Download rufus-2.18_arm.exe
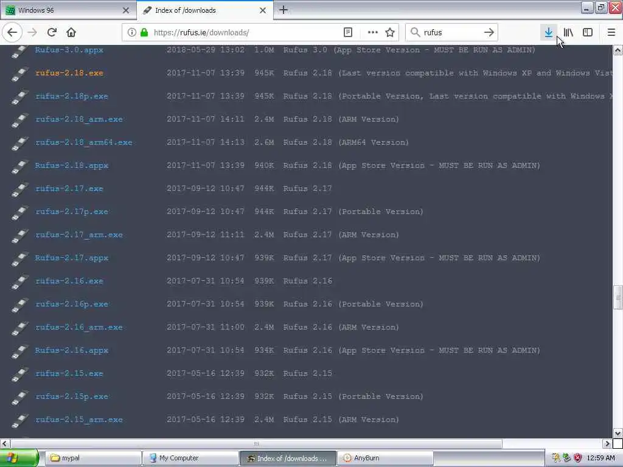The height and width of the screenshot is (467, 623). [78, 119]
